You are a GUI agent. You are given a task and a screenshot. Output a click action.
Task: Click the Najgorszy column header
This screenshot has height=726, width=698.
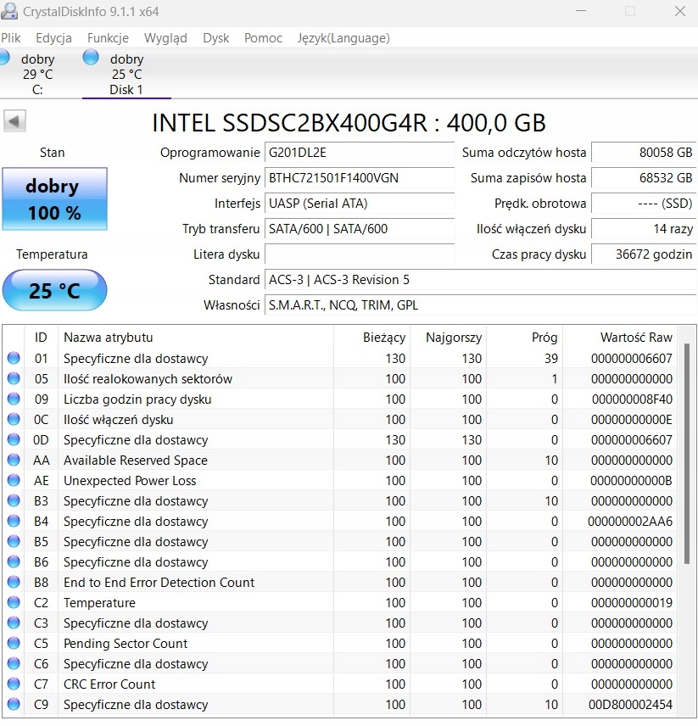tap(448, 337)
